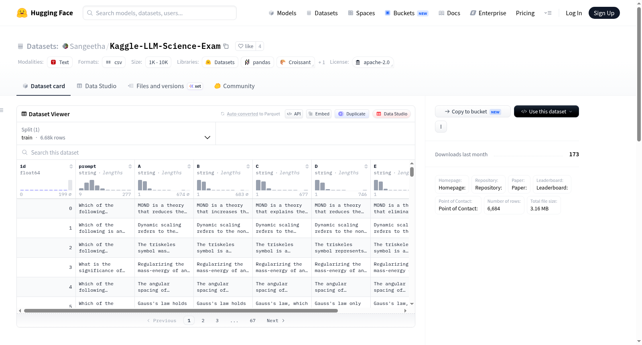Click the prompt lengths histogram
This screenshot has height=345, width=642.
click(x=105, y=185)
